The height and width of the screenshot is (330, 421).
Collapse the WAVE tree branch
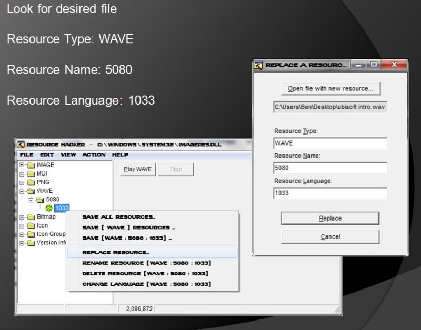[23, 190]
